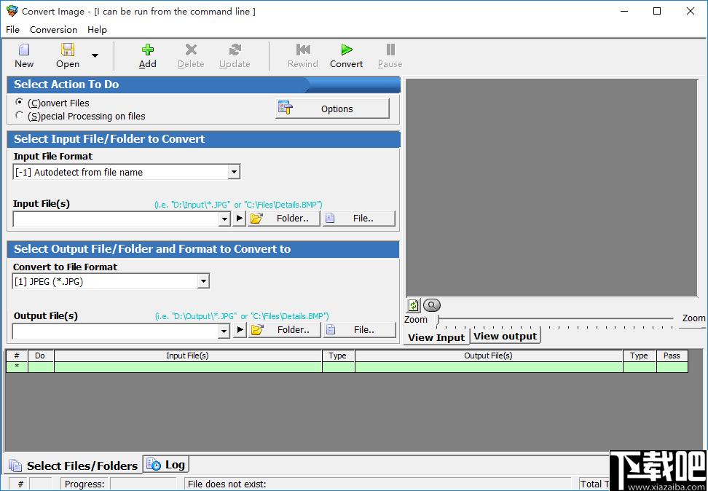The image size is (708, 491).
Task: Switch to the Select Files/Folders tab
Action: [x=74, y=466]
